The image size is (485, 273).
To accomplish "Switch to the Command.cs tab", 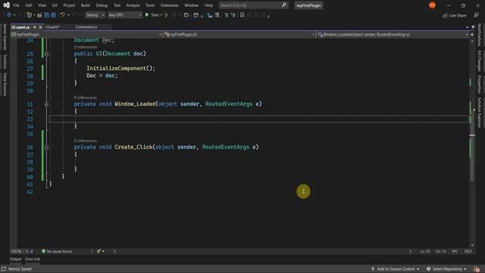I will (86, 27).
